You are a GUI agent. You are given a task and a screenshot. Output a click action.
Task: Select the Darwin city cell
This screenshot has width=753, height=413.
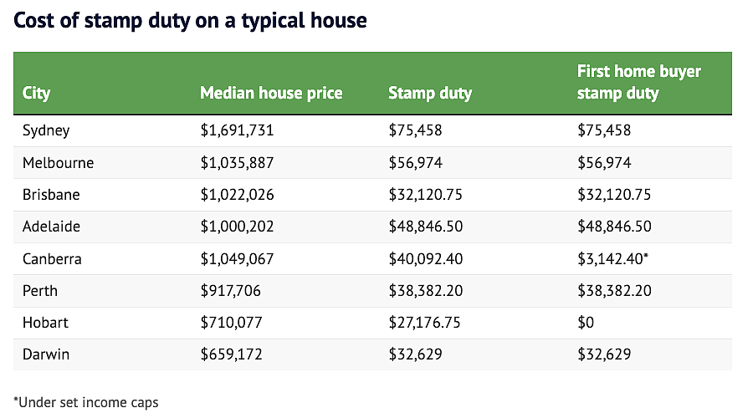[46, 354]
